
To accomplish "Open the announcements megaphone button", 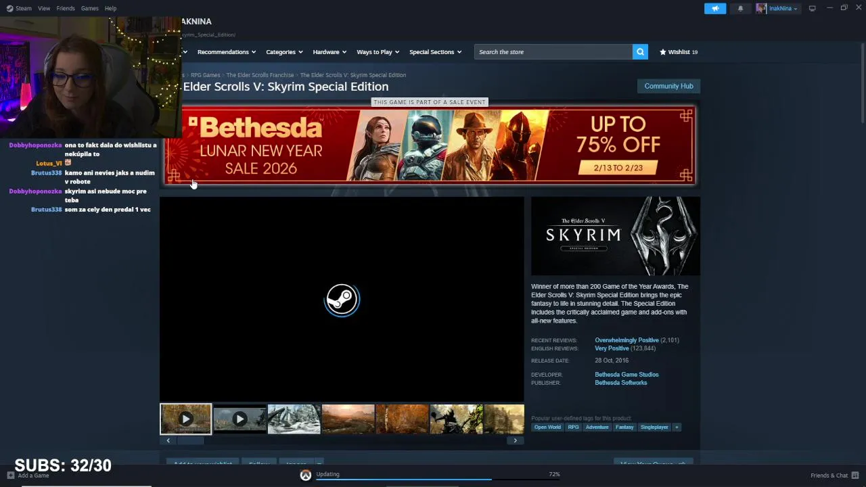I will [x=715, y=8].
